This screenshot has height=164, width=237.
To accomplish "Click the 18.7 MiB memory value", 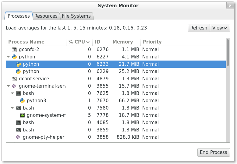I will (x=129, y=115).
